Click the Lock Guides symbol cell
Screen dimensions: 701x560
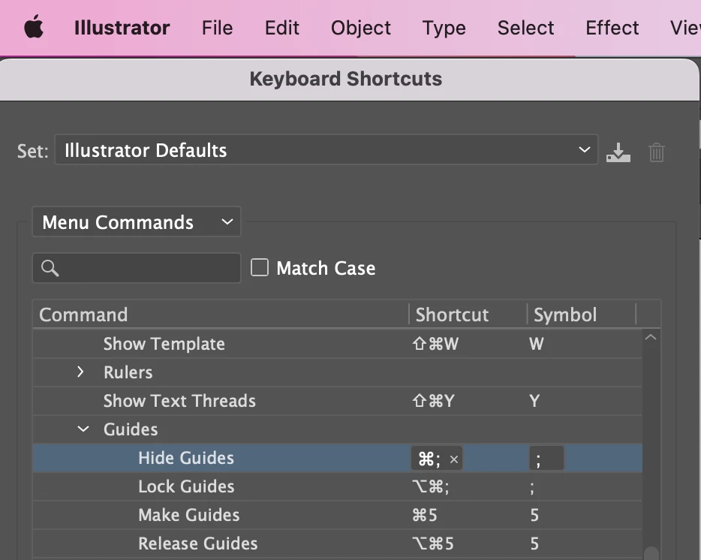[532, 487]
